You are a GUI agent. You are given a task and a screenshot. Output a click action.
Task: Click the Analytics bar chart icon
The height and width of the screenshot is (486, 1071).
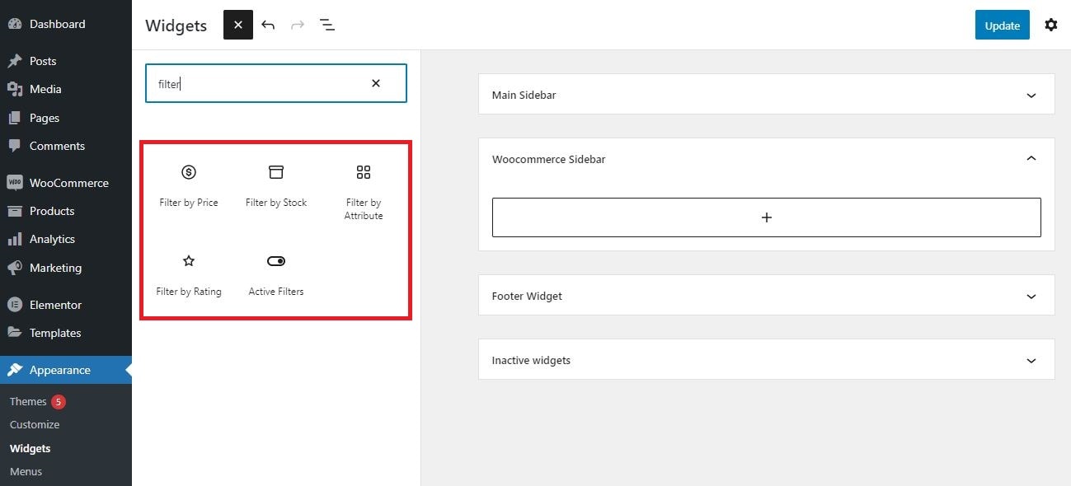(15, 239)
